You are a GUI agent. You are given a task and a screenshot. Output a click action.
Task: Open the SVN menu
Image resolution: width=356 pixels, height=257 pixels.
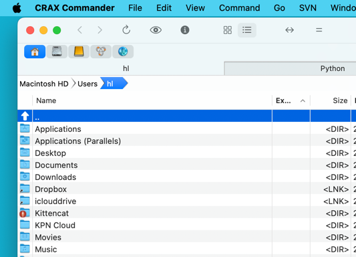click(308, 8)
